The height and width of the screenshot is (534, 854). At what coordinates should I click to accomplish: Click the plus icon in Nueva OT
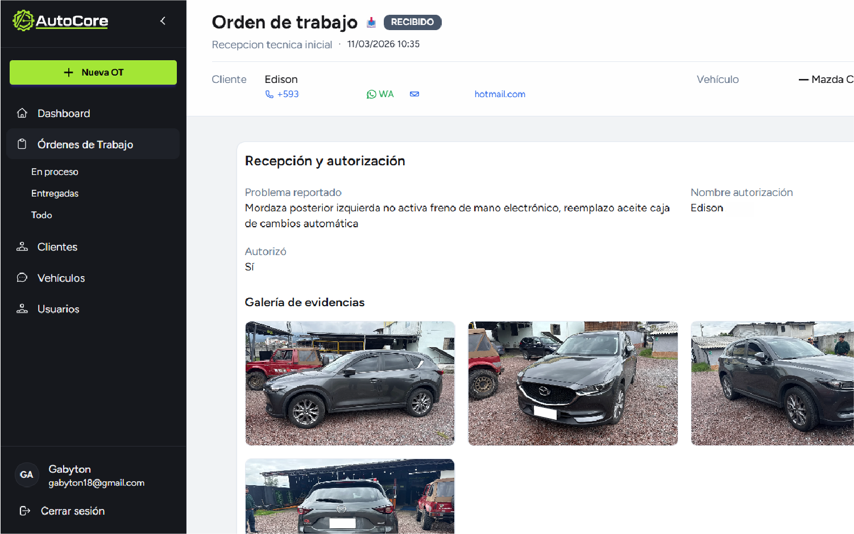(69, 72)
